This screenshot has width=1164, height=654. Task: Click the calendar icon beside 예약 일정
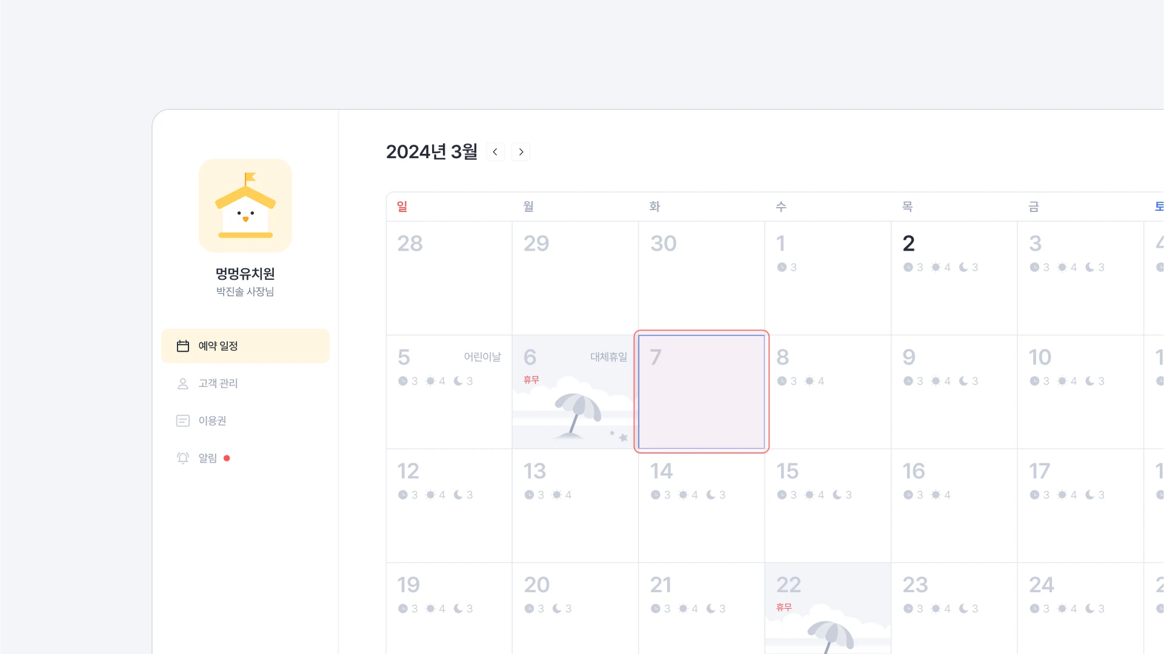coord(183,346)
